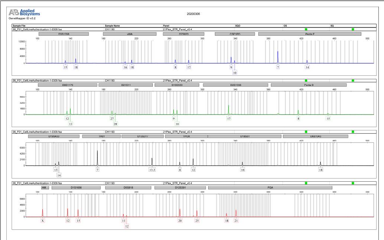
Task: Click allele label 17 under D2S1338
Action: (x=229, y=119)
